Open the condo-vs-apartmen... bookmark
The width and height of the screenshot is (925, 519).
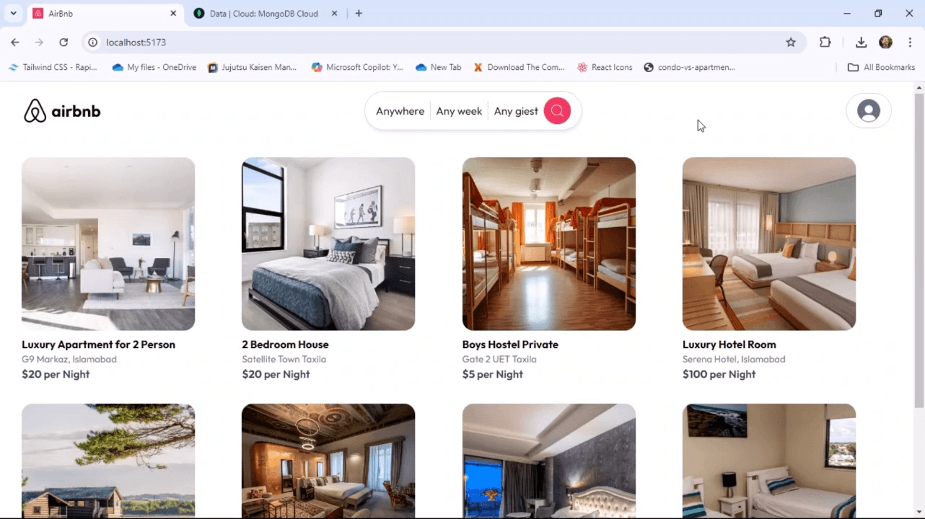[690, 67]
